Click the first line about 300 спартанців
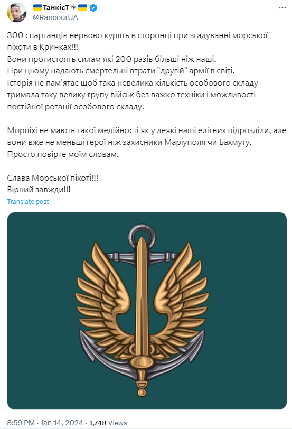The height and width of the screenshot is (429, 292). coord(137,35)
